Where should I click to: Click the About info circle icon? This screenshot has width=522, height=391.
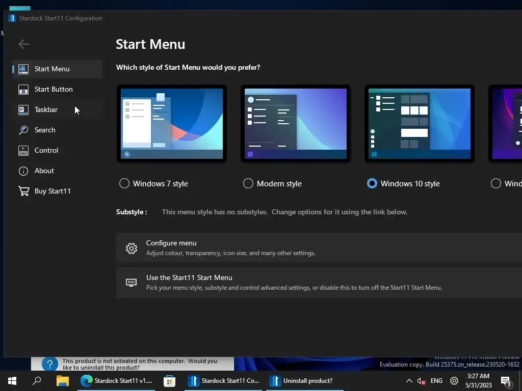coord(23,171)
